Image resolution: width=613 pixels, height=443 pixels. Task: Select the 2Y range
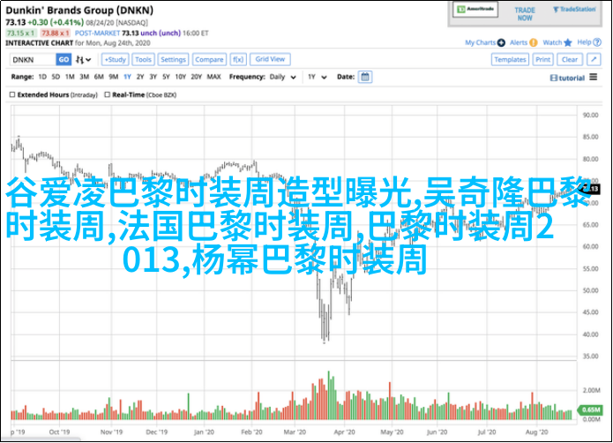point(140,77)
